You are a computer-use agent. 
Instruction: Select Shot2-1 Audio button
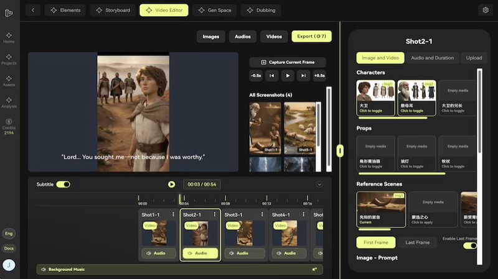click(x=200, y=253)
